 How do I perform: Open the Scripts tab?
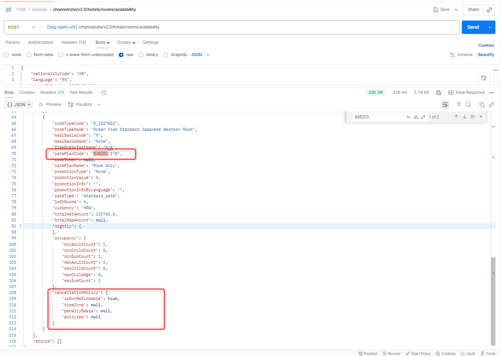(x=126, y=43)
